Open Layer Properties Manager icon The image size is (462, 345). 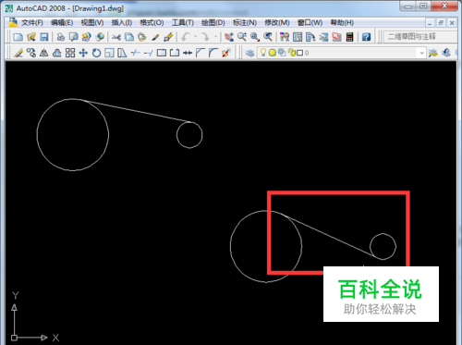pos(249,53)
